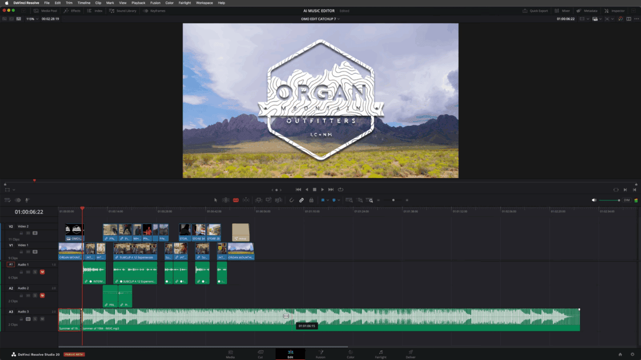
Task: Open the flag color dropdown arrow
Action: click(327, 200)
